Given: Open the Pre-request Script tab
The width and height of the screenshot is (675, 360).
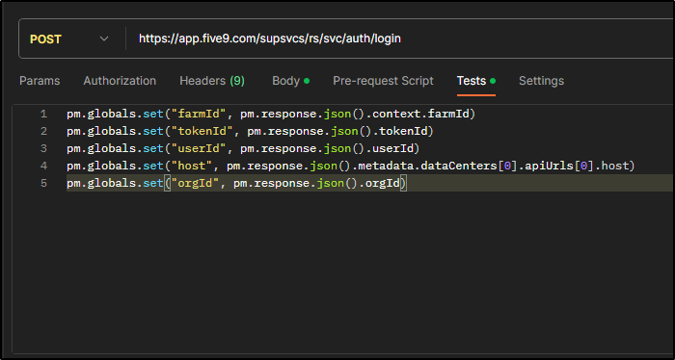Looking at the screenshot, I should pyautogui.click(x=383, y=81).
